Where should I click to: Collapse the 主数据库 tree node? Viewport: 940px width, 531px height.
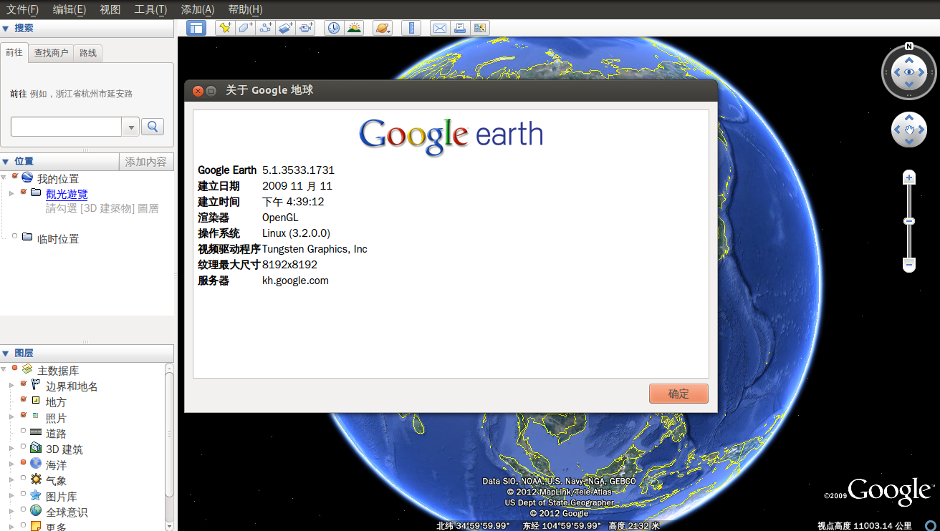click(x=4, y=369)
